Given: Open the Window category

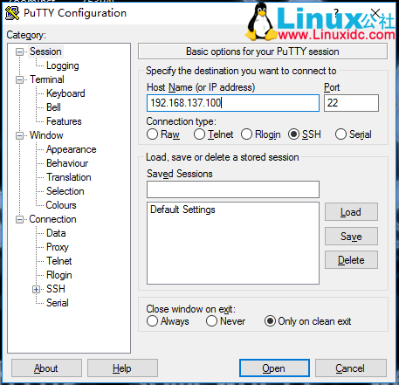Looking at the screenshot, I should pyautogui.click(x=46, y=135).
